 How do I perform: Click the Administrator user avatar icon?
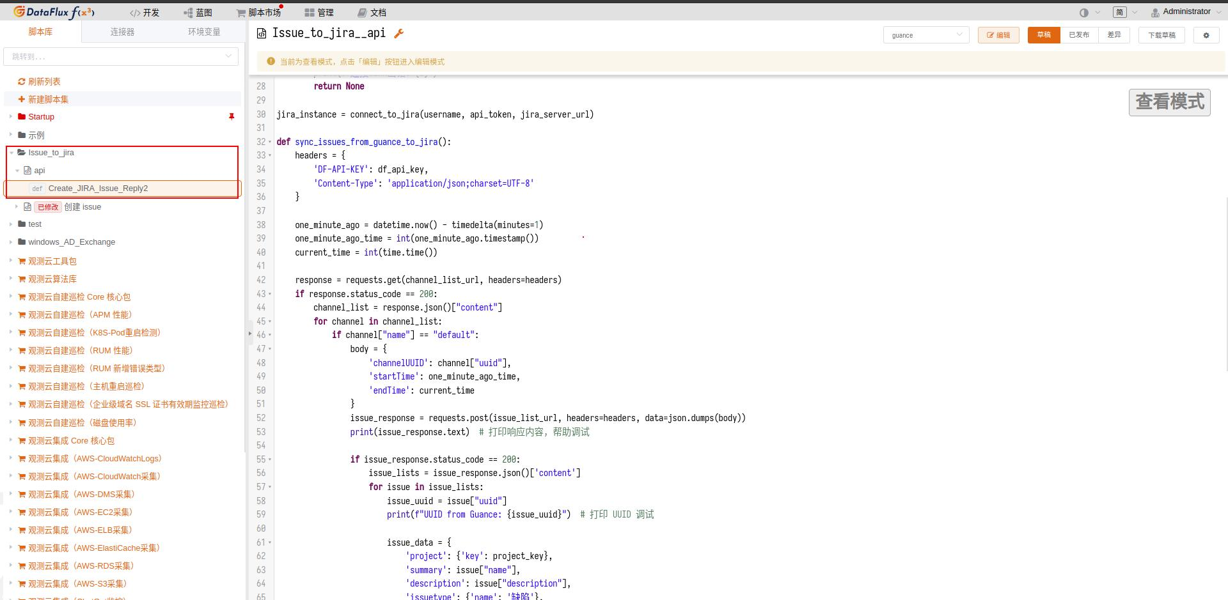[1155, 12]
